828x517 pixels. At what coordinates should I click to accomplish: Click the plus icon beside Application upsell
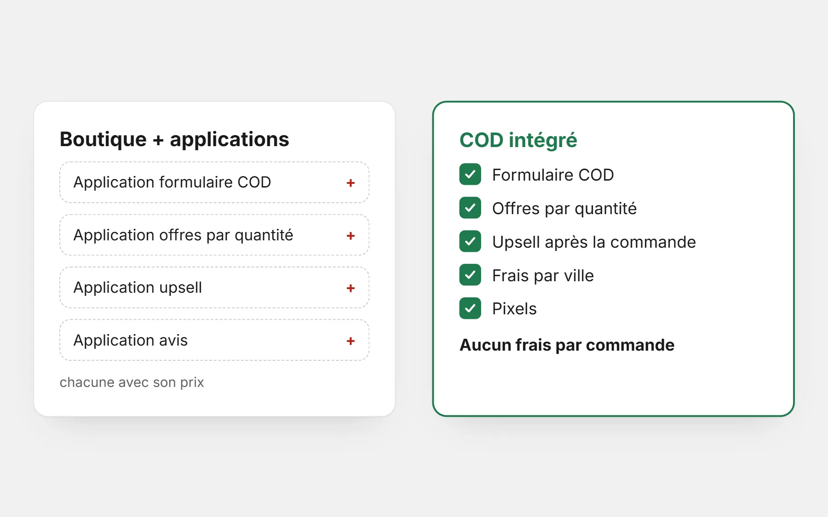pyautogui.click(x=351, y=288)
